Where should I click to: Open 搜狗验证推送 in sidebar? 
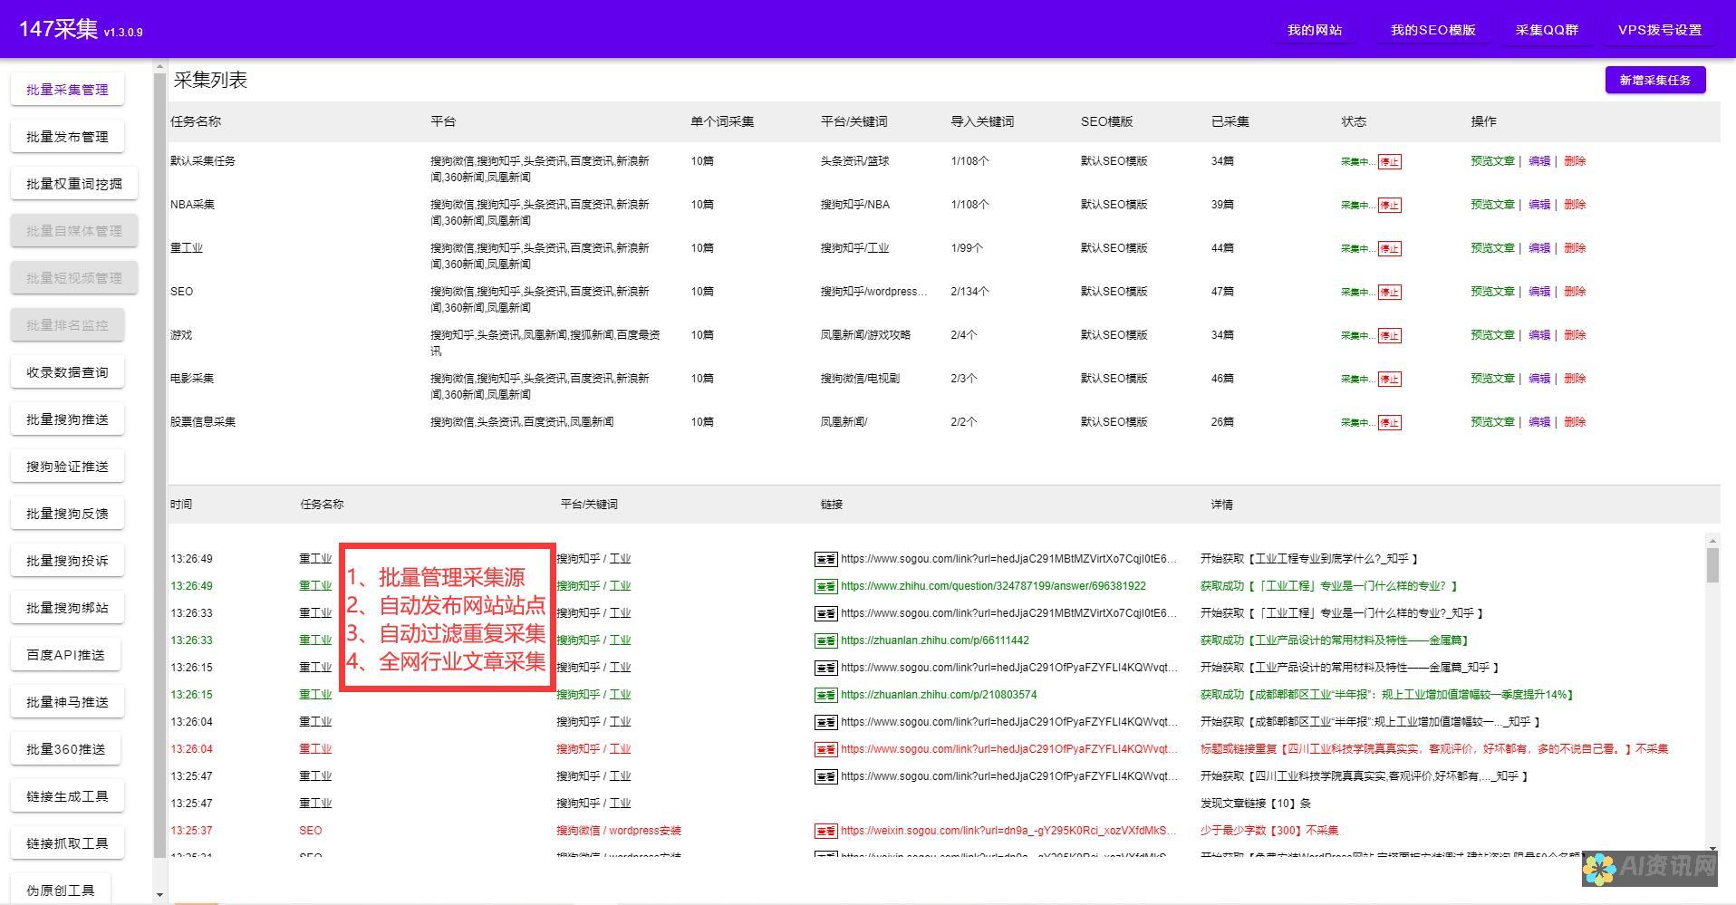[x=67, y=467]
